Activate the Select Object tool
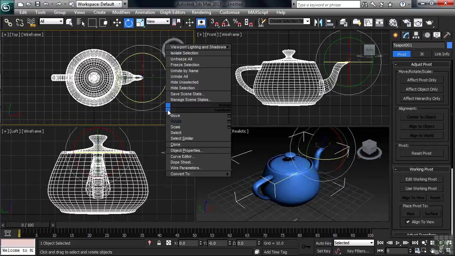 [69, 23]
